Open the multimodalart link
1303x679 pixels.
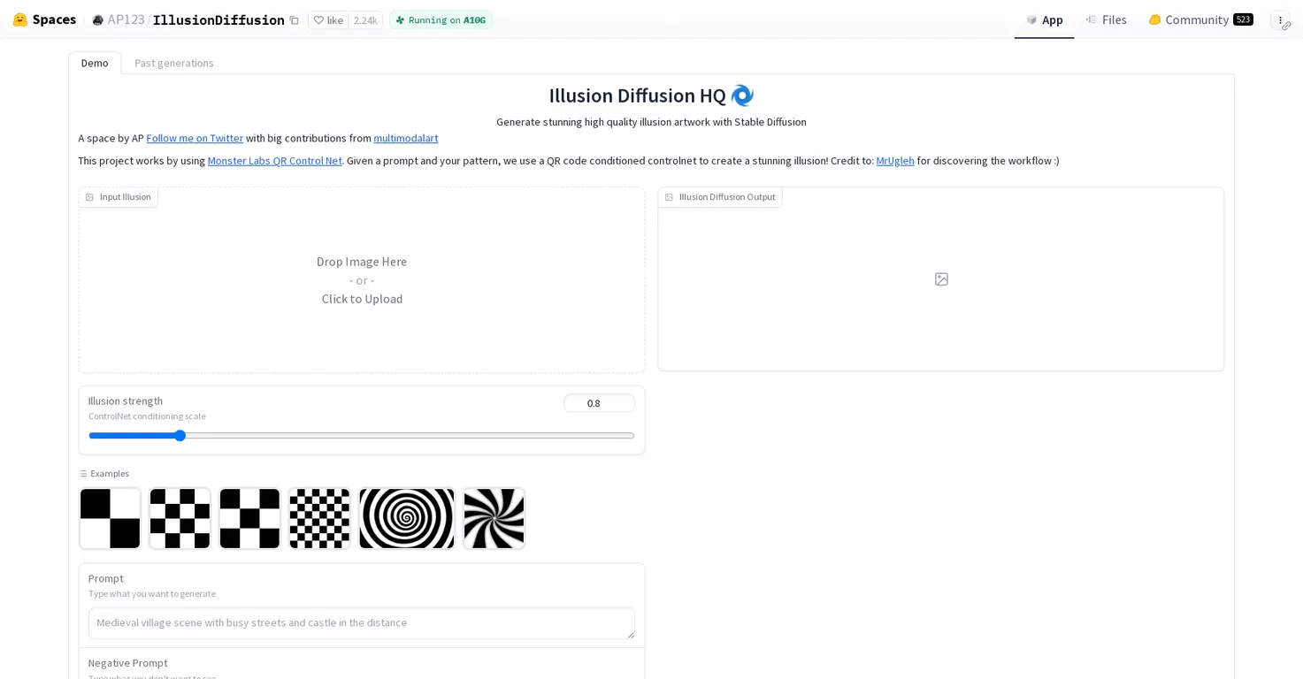406,138
